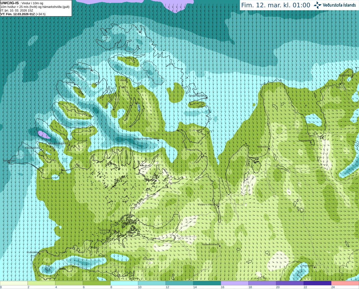Click the Reykir í Hrútafirði station label
Screen dimensions: 359x289
point(208,205)
